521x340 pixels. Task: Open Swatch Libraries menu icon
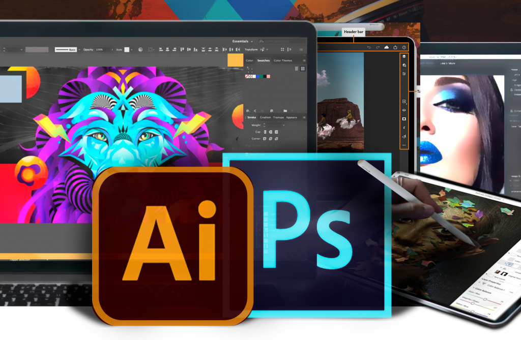(x=248, y=111)
